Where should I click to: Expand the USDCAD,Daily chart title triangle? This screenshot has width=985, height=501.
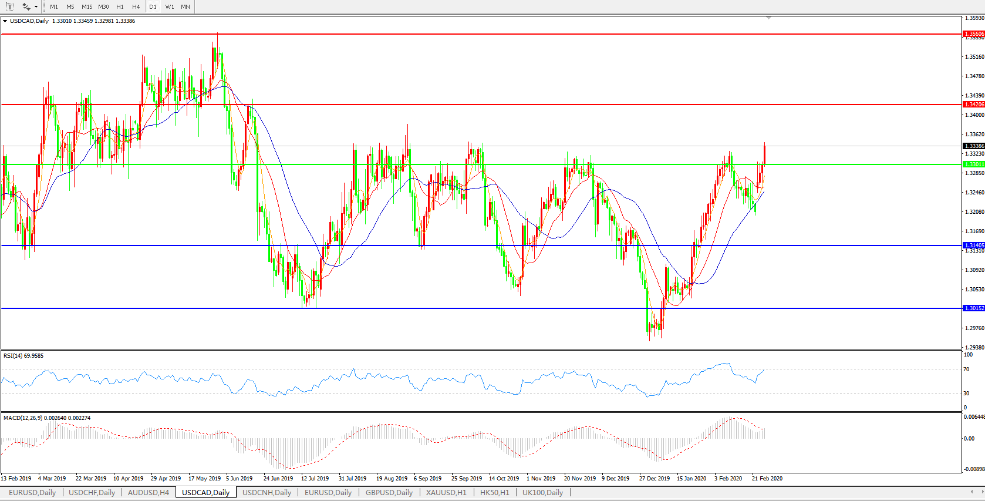click(5, 21)
